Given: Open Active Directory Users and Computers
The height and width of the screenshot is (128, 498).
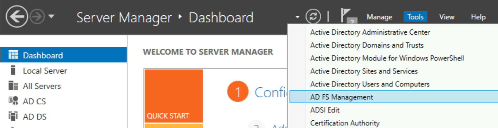Looking at the screenshot, I should pyautogui.click(x=394, y=84).
